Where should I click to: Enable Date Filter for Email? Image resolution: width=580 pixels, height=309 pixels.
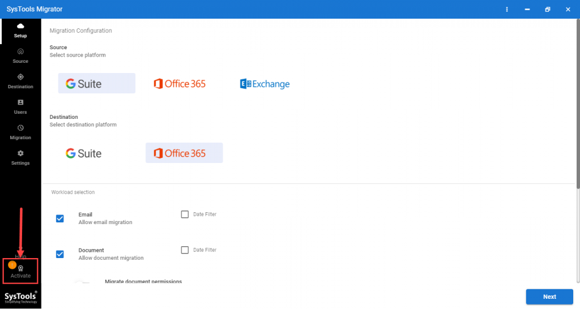coord(185,214)
